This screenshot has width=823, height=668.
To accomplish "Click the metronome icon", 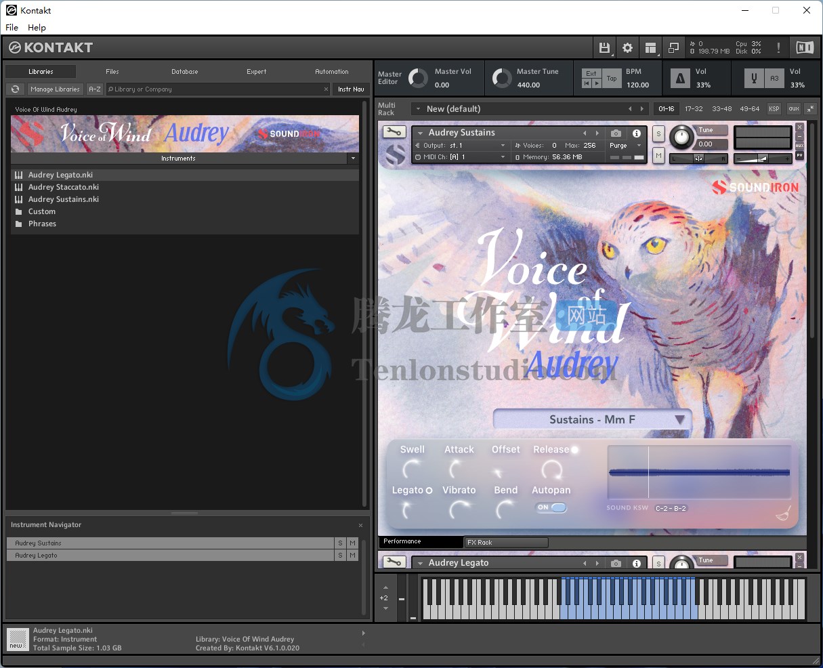I will [680, 79].
